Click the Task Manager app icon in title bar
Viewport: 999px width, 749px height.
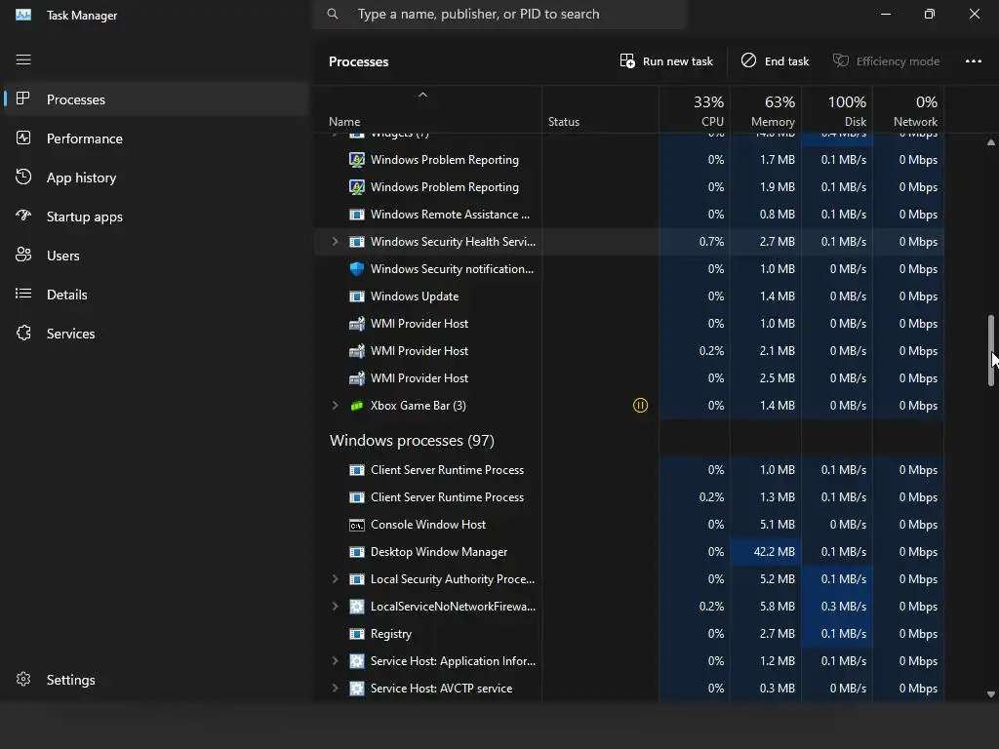23,15
